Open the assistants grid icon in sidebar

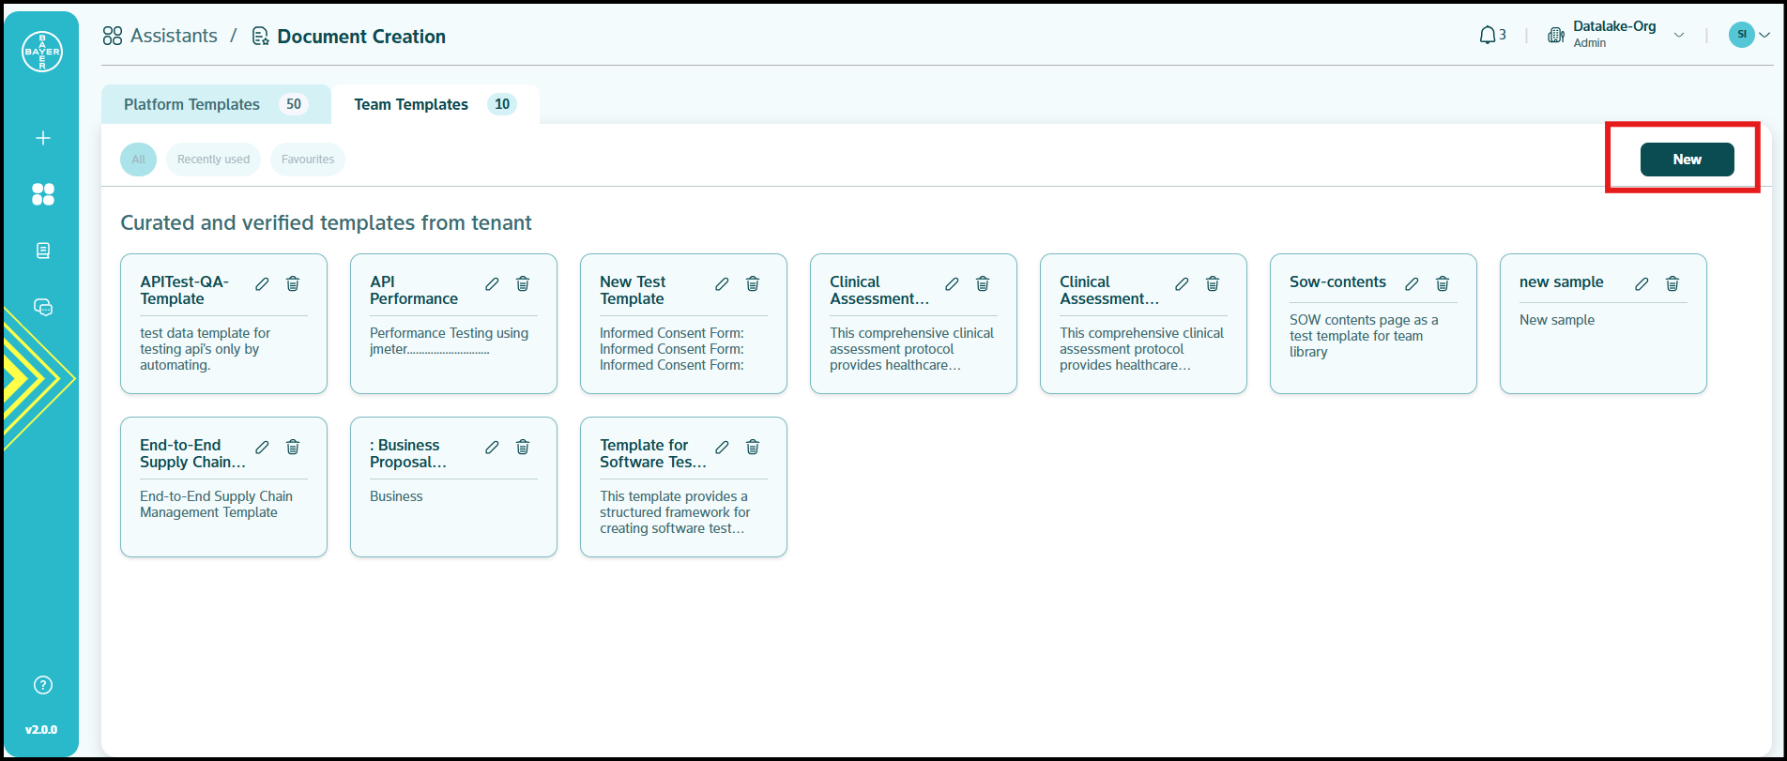click(x=42, y=194)
